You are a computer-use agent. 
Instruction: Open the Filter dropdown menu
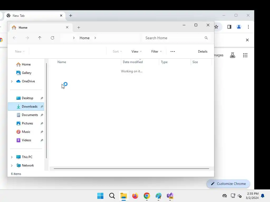[156, 51]
